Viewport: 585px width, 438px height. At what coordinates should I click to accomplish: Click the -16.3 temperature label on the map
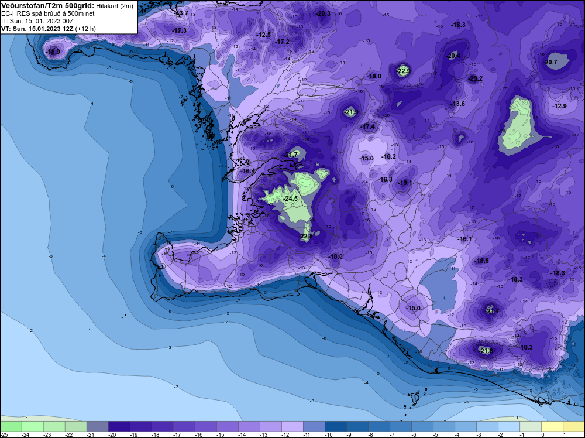pyautogui.click(x=385, y=179)
